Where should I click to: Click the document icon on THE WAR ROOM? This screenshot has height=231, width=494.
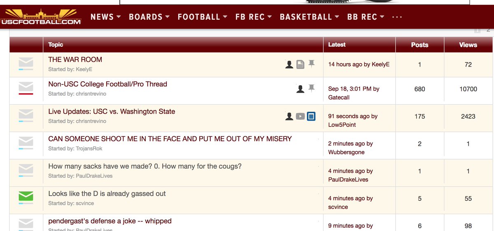pos(301,64)
